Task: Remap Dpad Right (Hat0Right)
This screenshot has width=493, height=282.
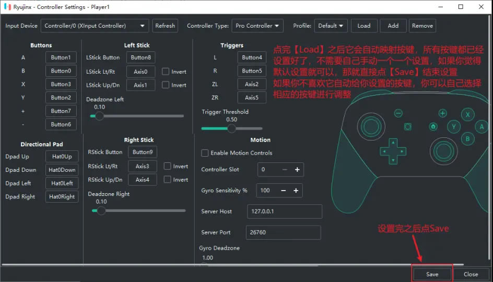Action: (x=62, y=196)
